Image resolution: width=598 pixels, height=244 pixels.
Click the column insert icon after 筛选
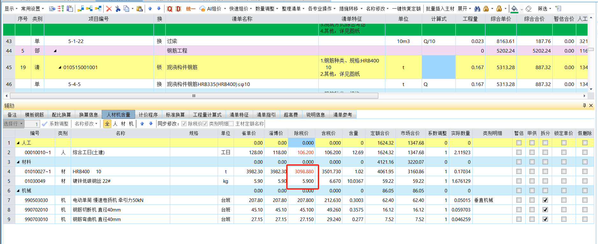558,9
